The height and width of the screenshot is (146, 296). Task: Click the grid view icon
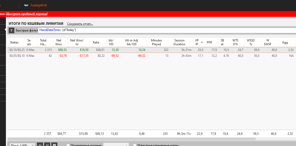[54, 145]
